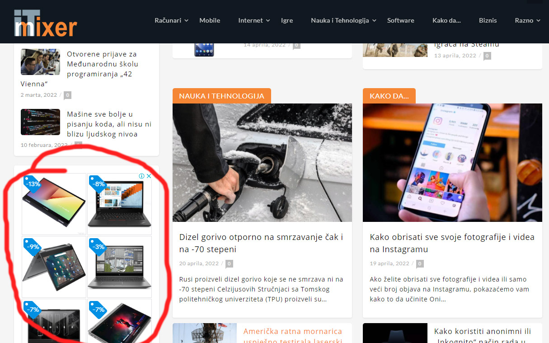
Task: Click the soldiers thumbnail of Steam article
Action: [395, 49]
